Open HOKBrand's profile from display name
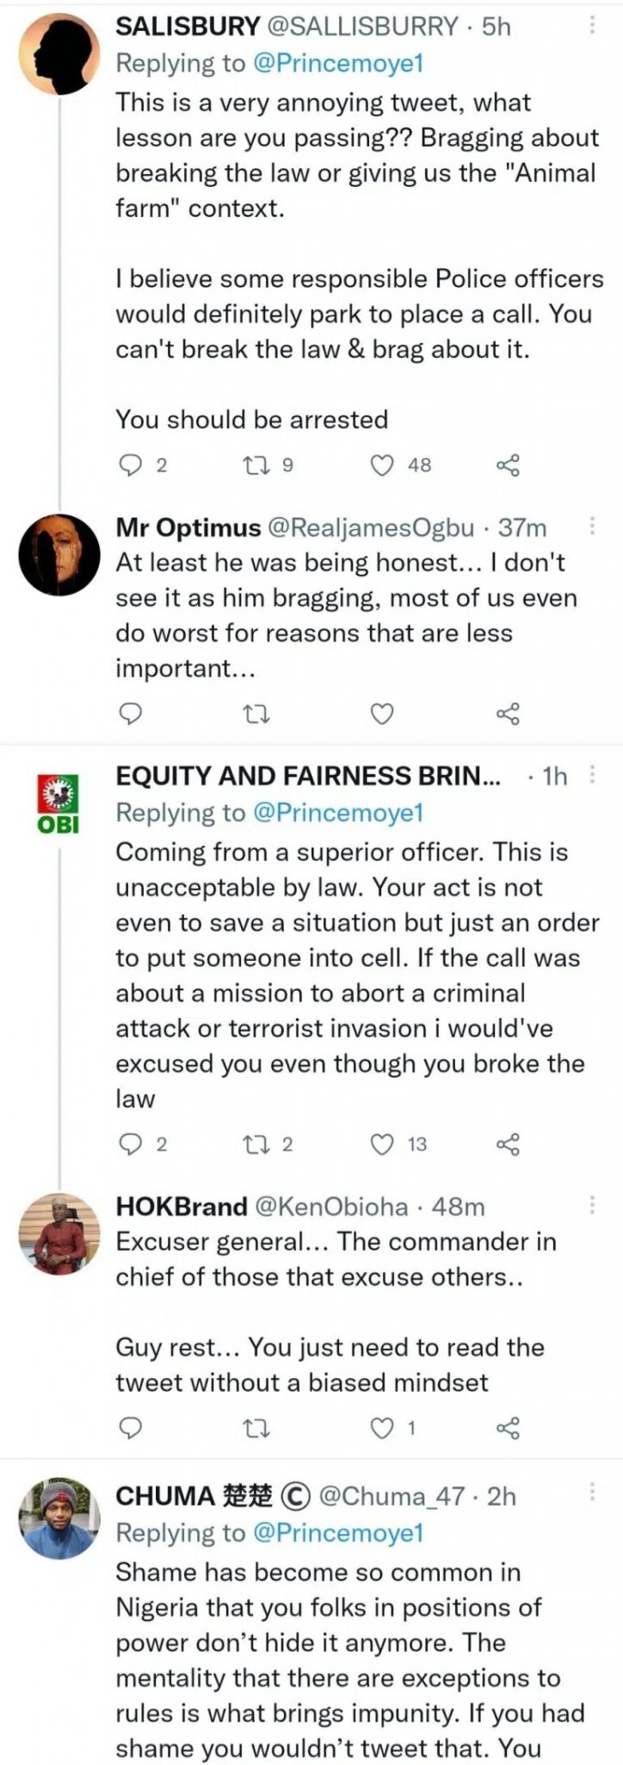 (x=182, y=1207)
